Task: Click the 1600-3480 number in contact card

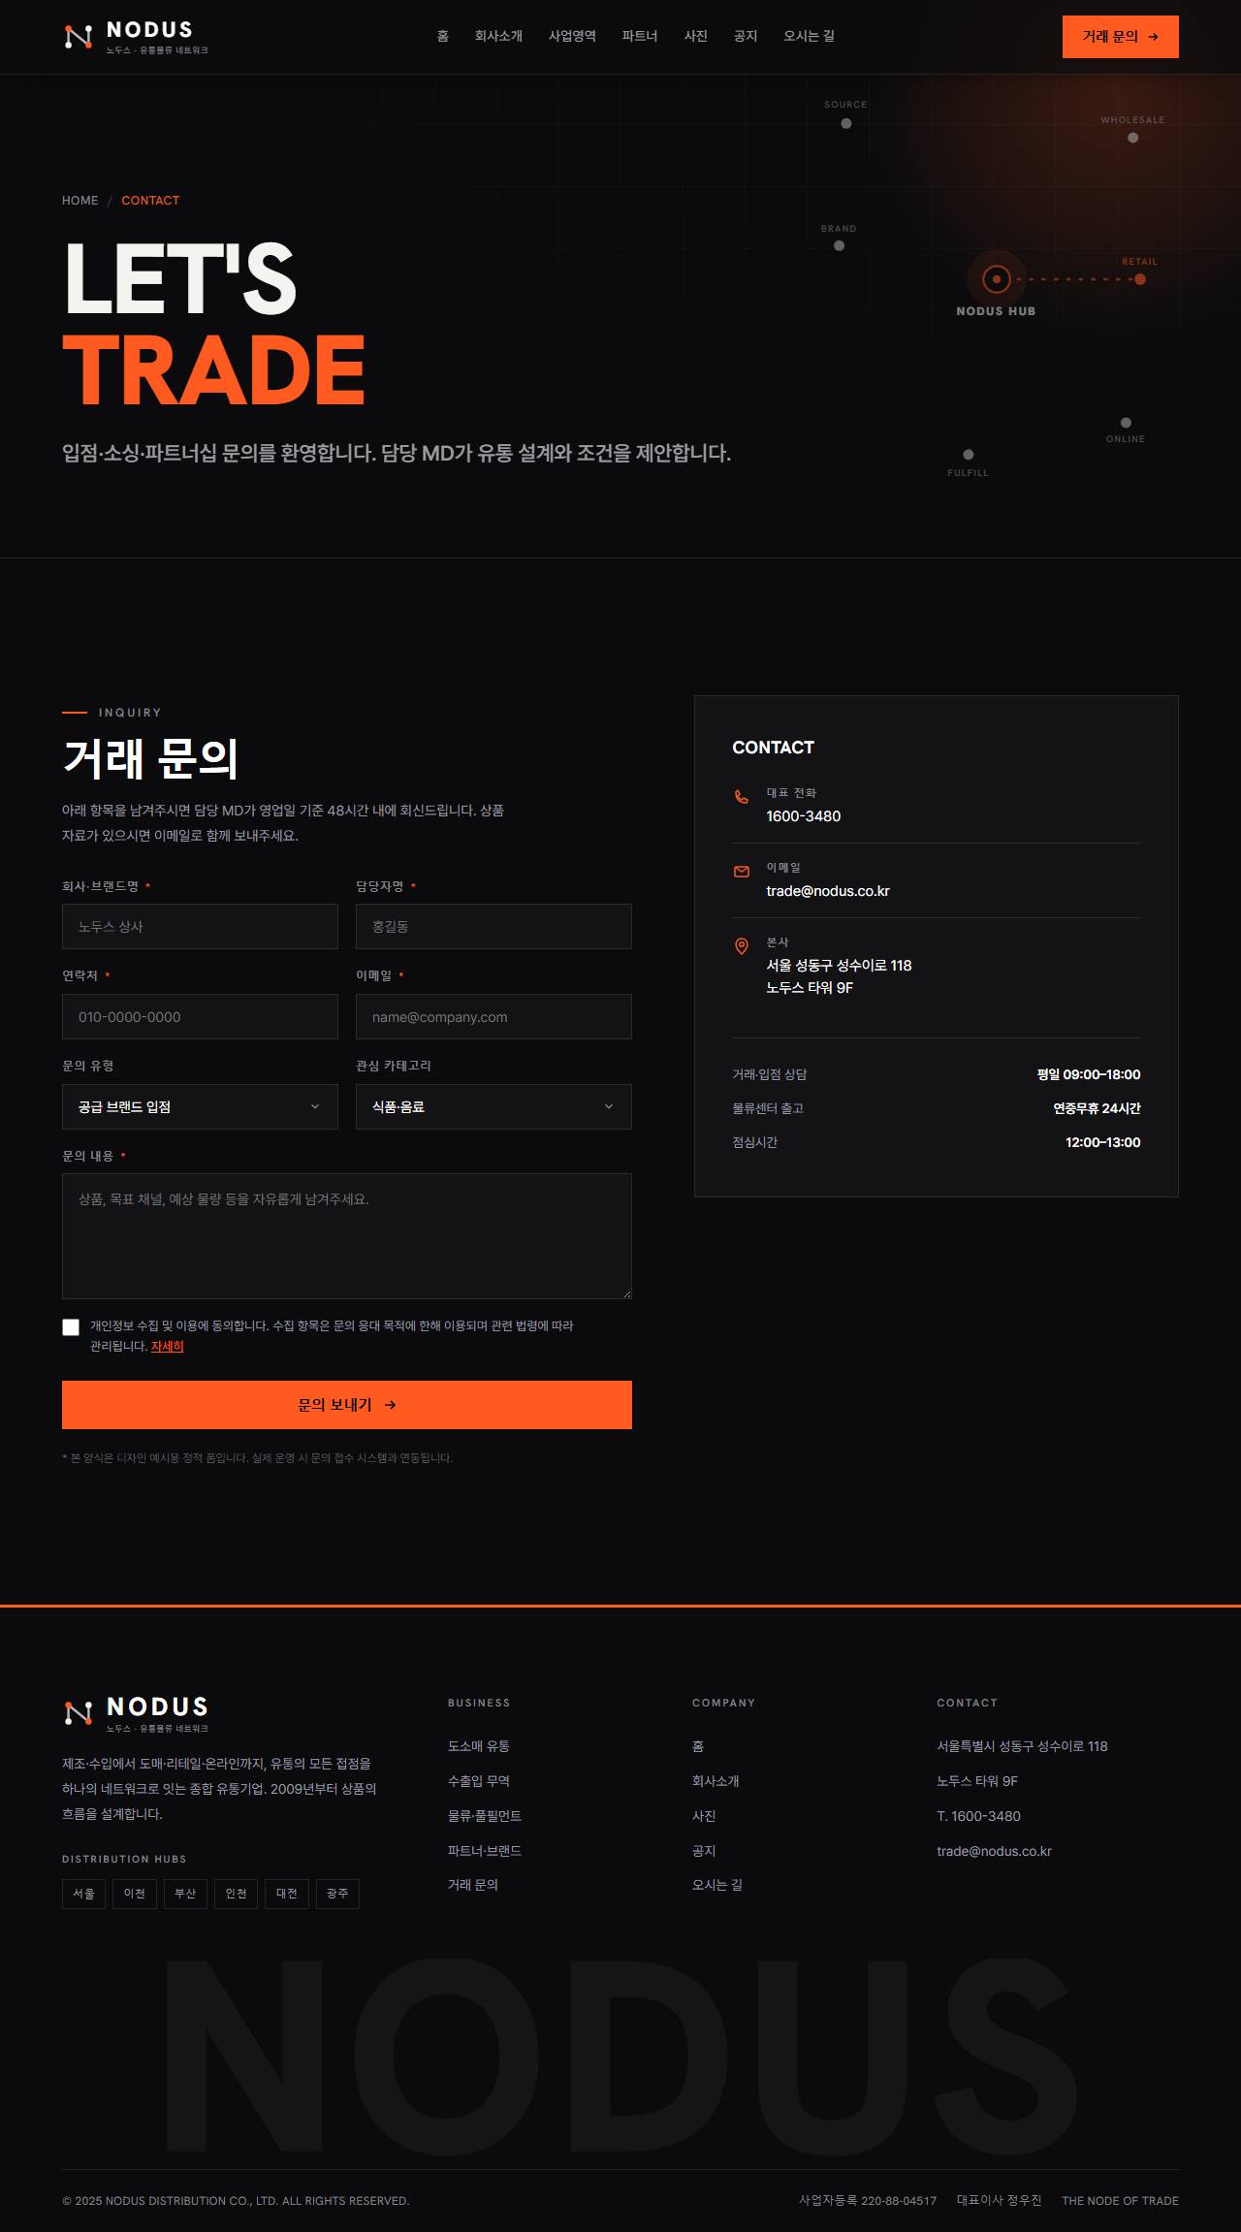Action: coord(804,816)
